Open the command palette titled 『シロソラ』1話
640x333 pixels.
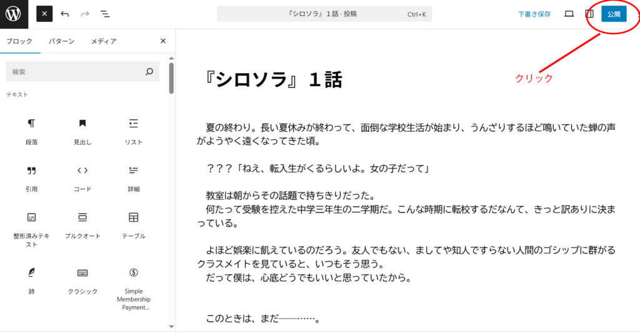point(324,14)
